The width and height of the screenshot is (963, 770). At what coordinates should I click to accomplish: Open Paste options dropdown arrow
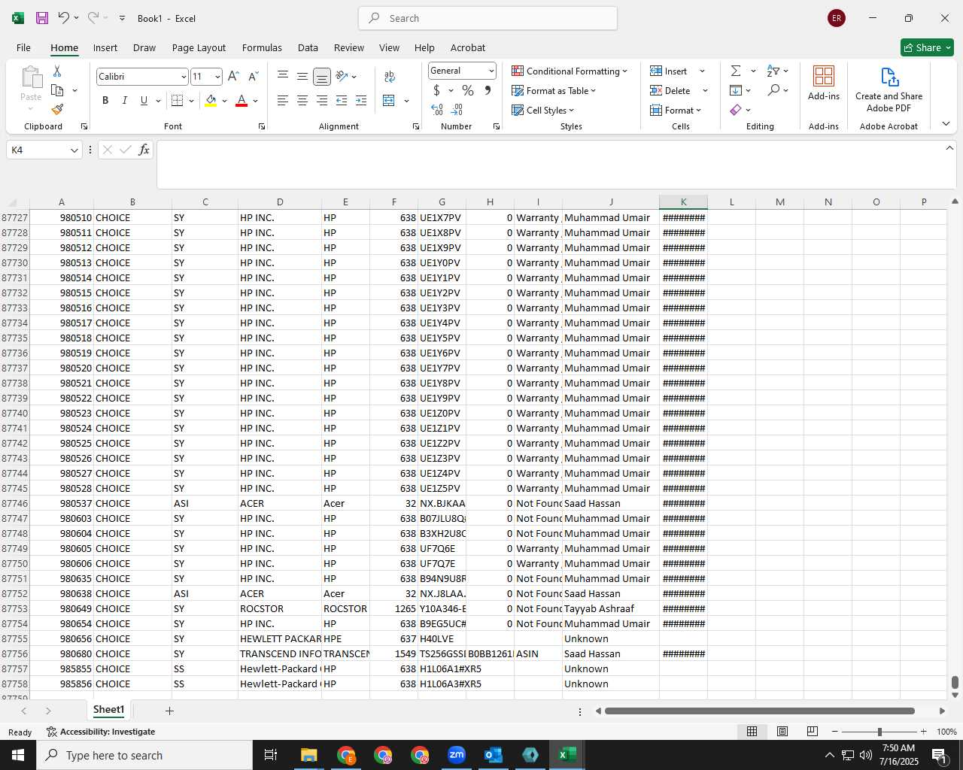click(31, 109)
